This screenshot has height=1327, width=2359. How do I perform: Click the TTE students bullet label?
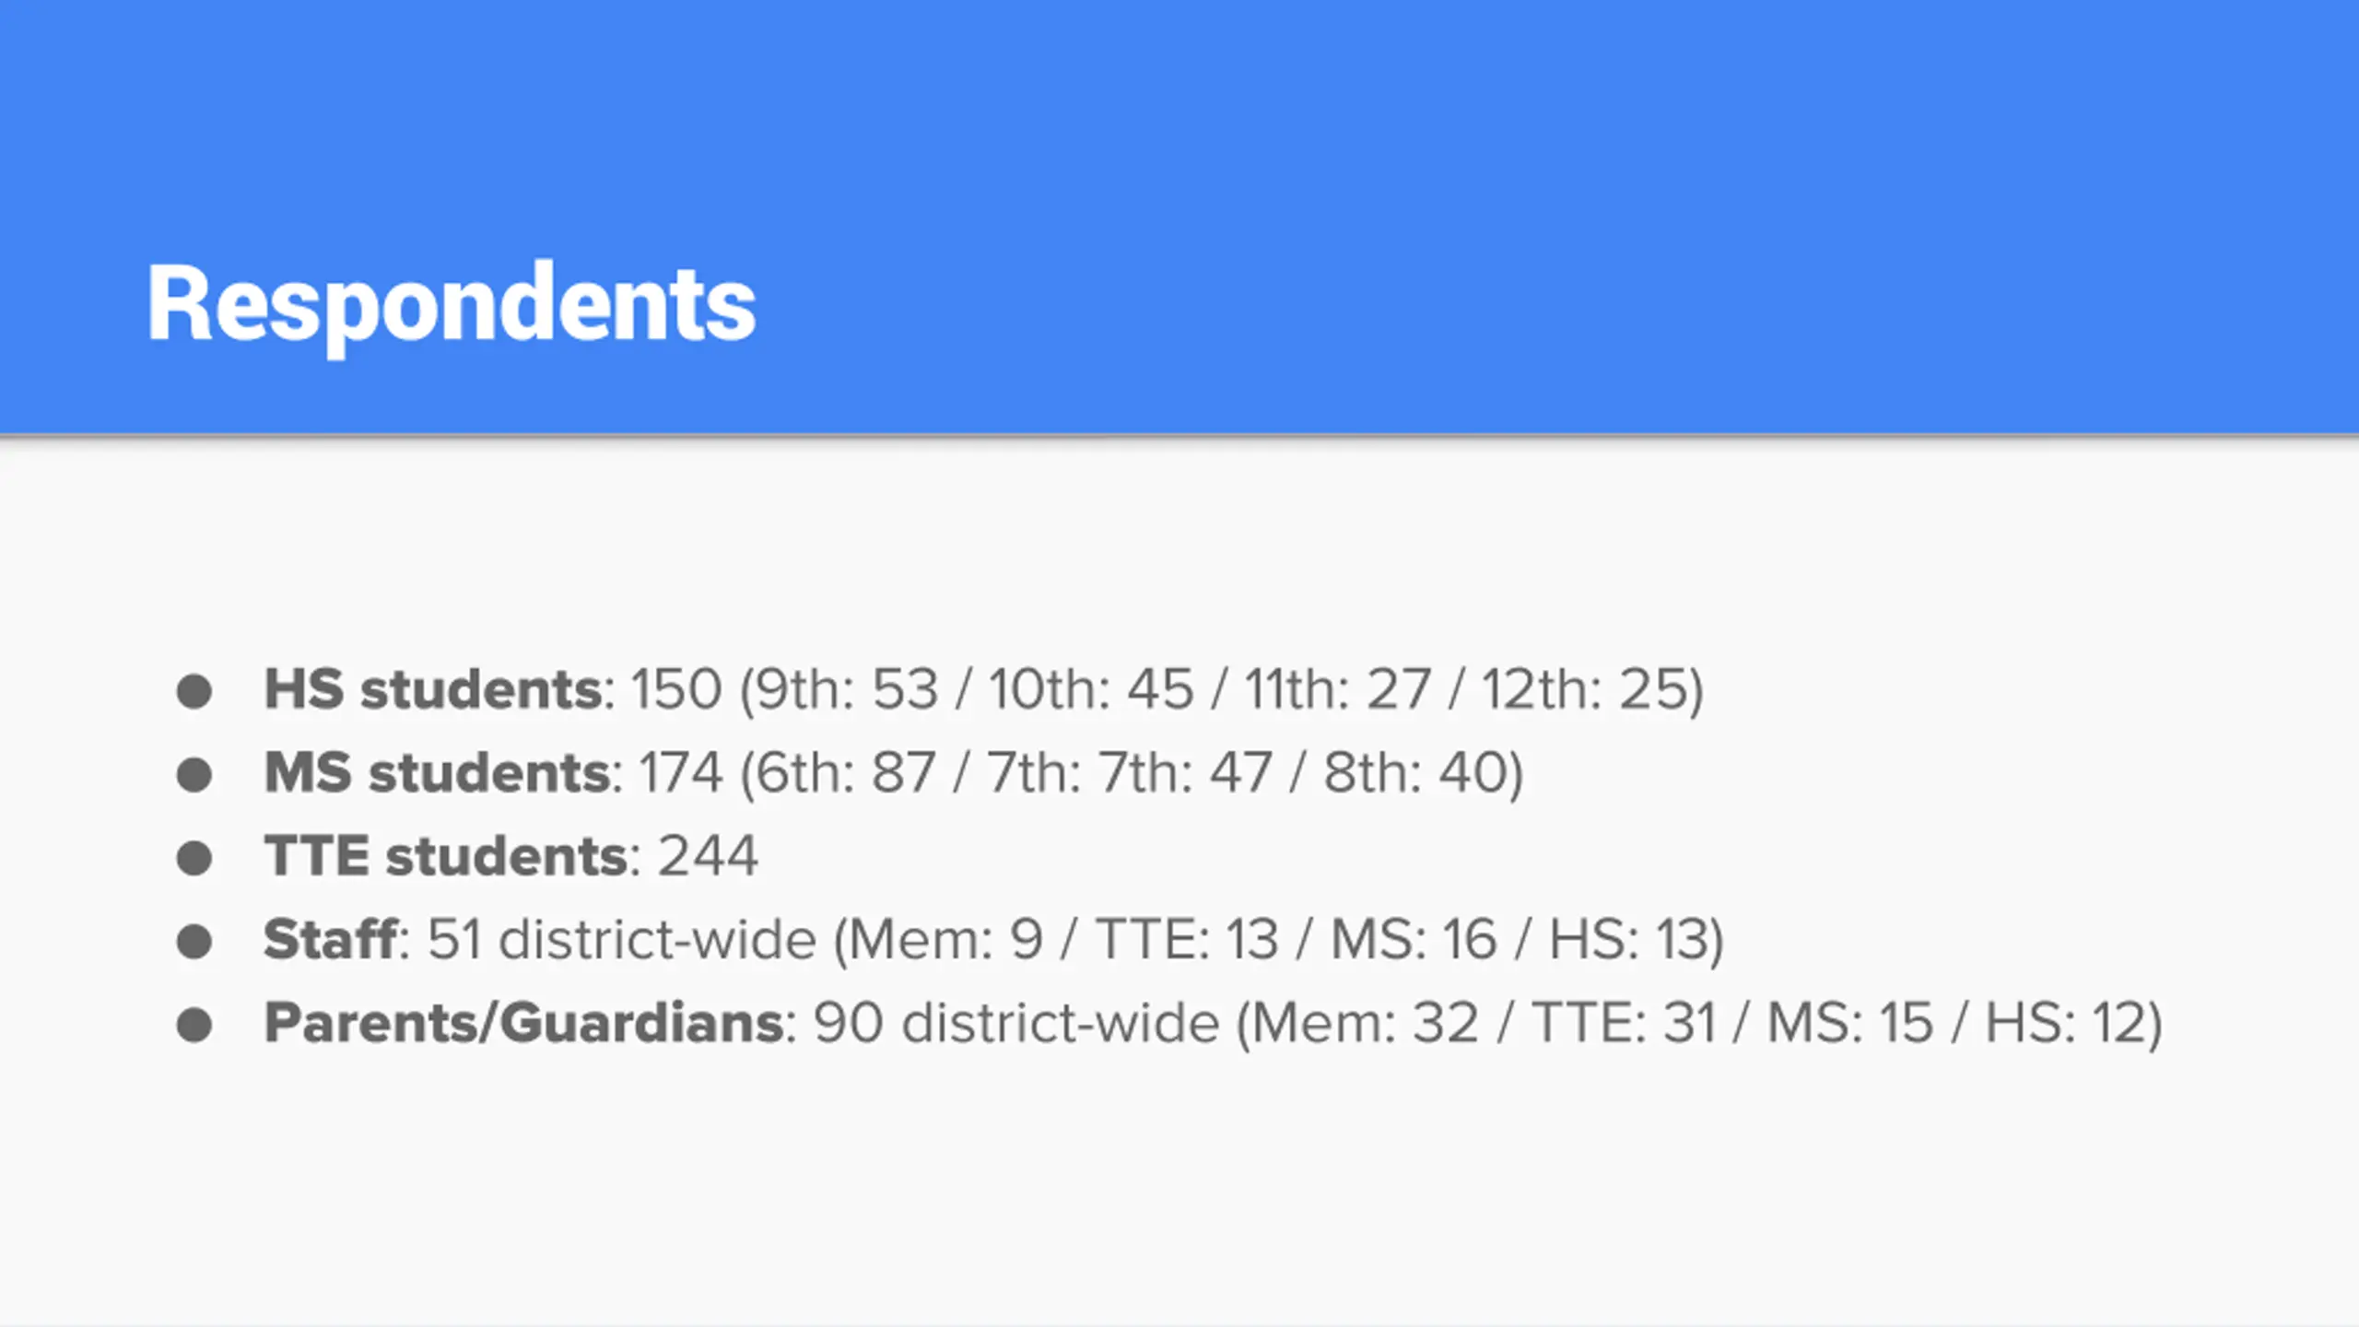447,856
